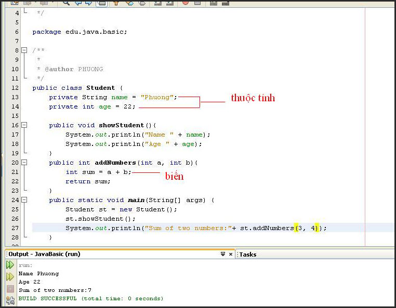Click the Output window minimize arrow icon

point(223,254)
